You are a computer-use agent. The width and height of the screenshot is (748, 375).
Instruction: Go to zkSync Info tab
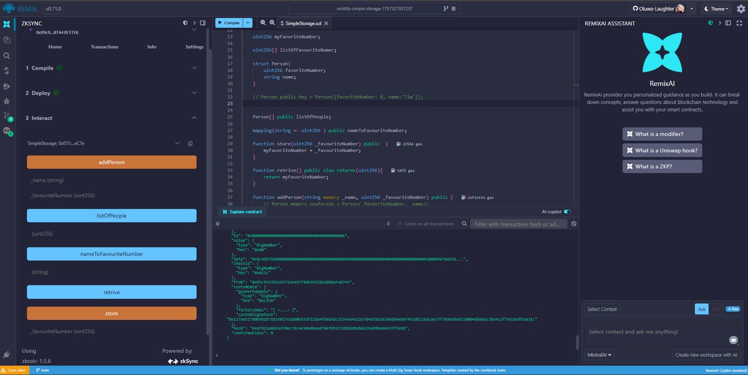(152, 47)
